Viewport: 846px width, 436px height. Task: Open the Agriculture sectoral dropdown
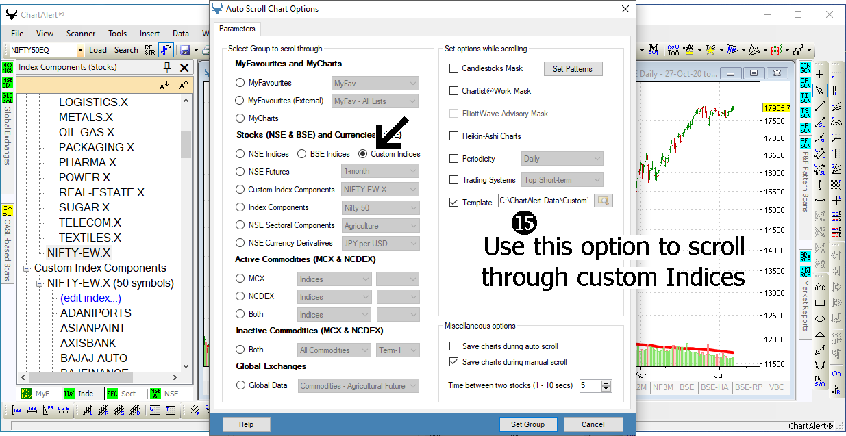pos(380,225)
